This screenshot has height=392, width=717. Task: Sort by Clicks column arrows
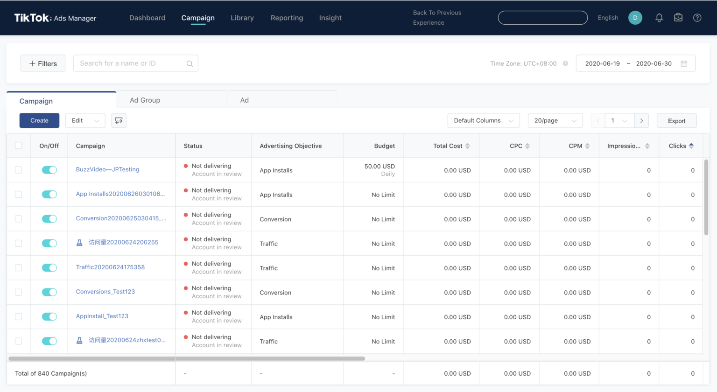[691, 146]
